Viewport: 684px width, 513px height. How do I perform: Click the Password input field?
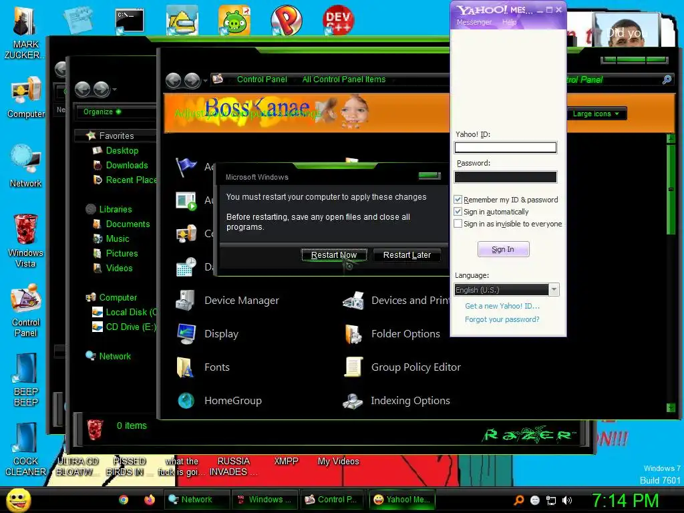click(506, 176)
